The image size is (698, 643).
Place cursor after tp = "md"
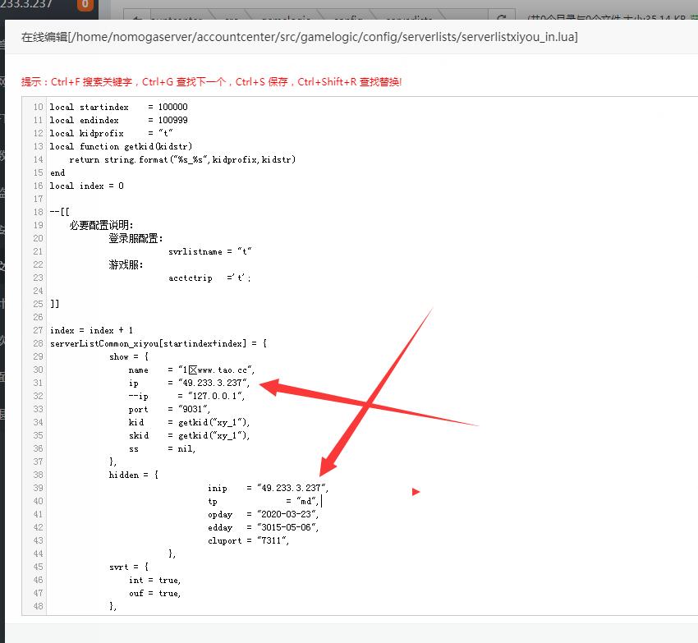click(321, 501)
